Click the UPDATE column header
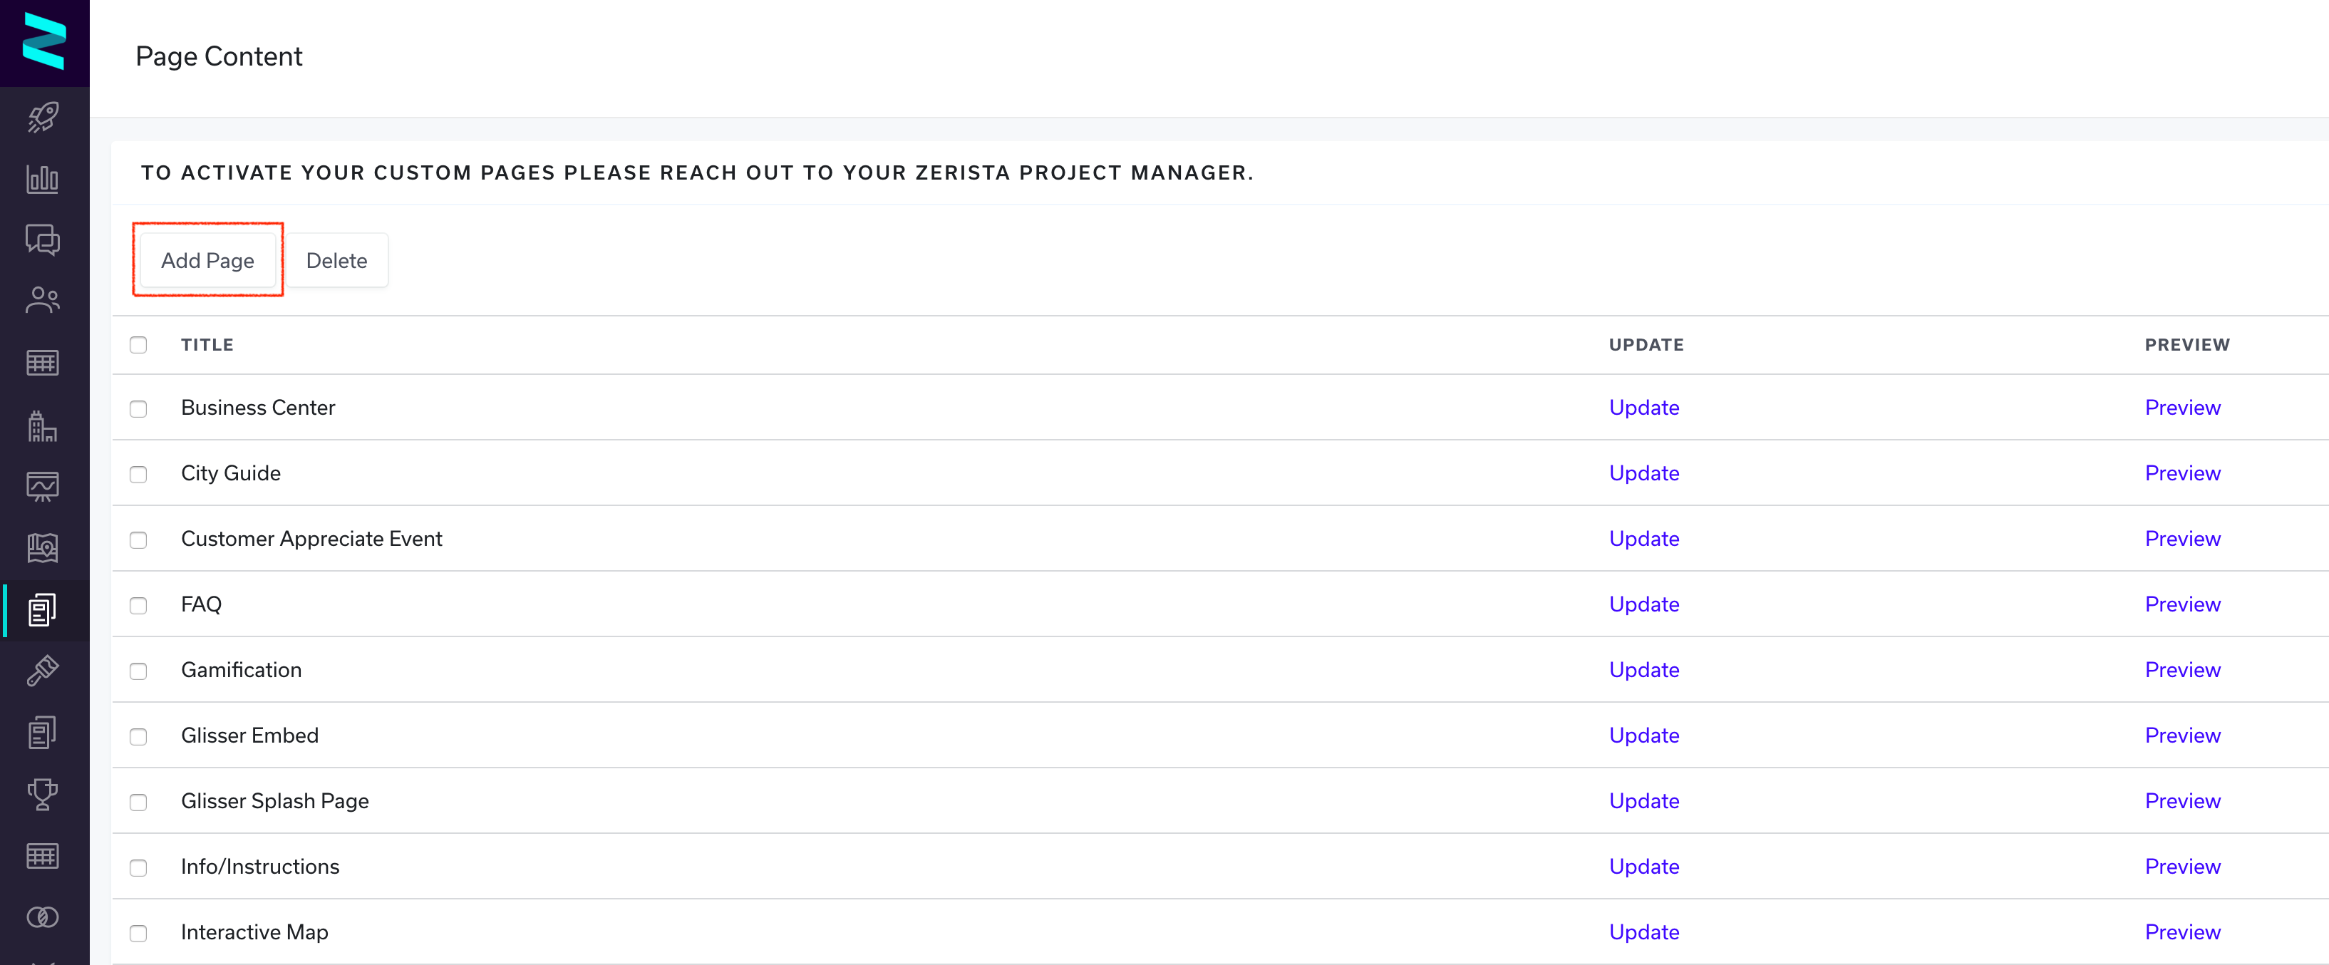This screenshot has height=965, width=2329. (x=1646, y=344)
